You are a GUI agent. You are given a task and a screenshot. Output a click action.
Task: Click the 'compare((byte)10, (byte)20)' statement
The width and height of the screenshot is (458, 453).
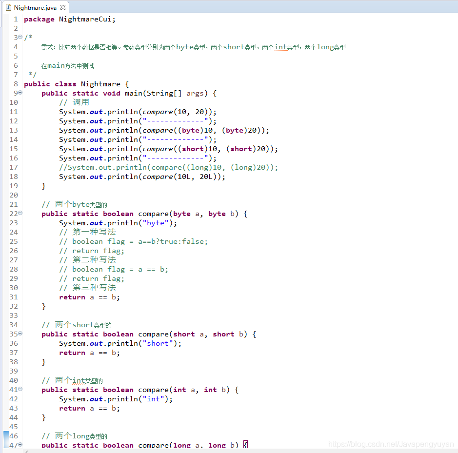(164, 130)
